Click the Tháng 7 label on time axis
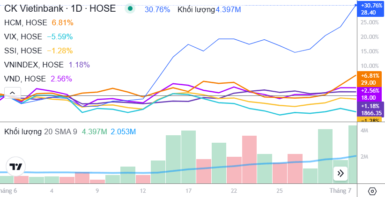Viewport: 385px width, 197px height. pyautogui.click(x=341, y=190)
